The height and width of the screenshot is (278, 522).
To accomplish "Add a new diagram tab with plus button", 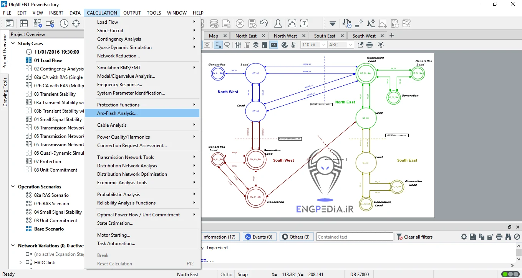I will 392,35.
